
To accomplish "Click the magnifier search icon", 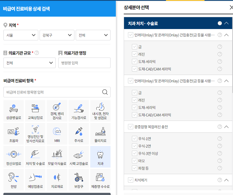I will coord(105,92).
